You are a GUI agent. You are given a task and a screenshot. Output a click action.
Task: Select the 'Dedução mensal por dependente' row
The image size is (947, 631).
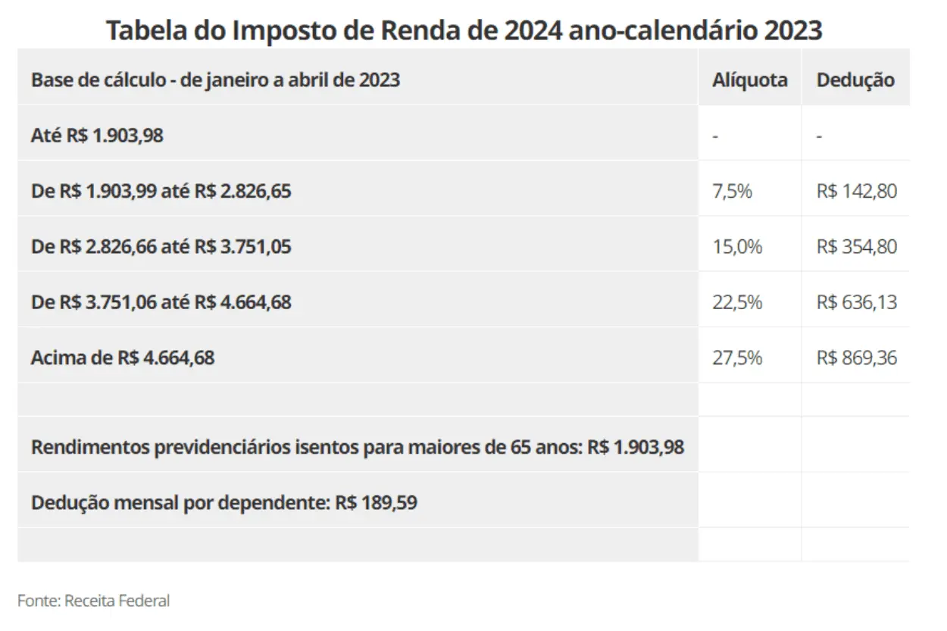pyautogui.click(x=223, y=502)
